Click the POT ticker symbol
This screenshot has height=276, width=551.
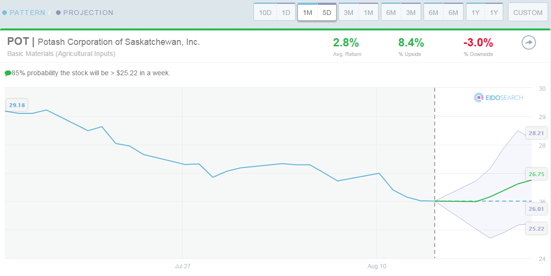18,41
